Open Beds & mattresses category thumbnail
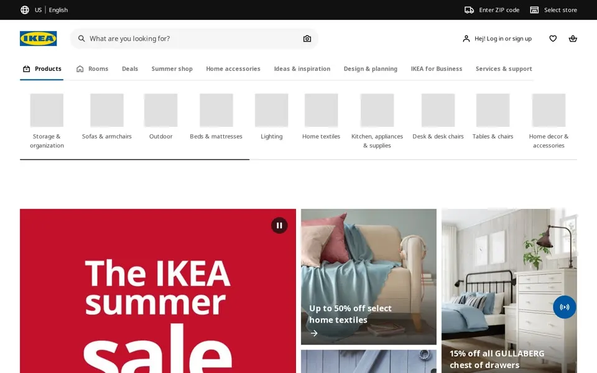 tap(216, 110)
